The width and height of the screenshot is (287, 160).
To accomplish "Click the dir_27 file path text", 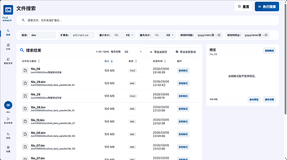I will 53,123.
